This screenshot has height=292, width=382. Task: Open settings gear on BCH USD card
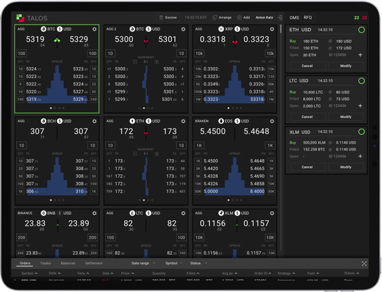(94, 121)
